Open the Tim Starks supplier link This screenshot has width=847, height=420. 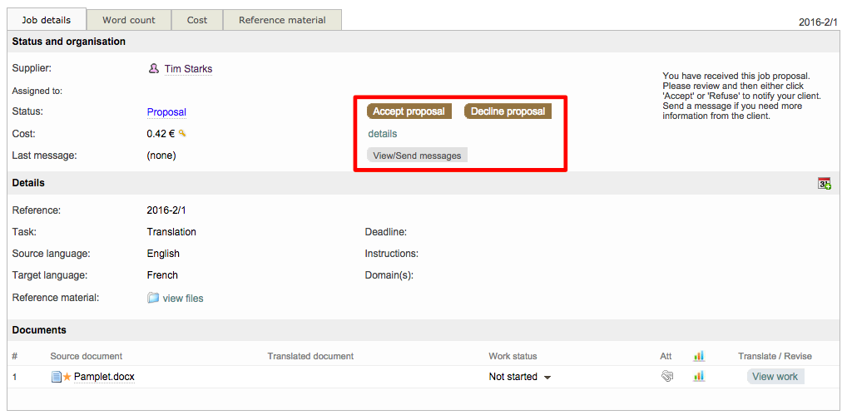click(188, 69)
